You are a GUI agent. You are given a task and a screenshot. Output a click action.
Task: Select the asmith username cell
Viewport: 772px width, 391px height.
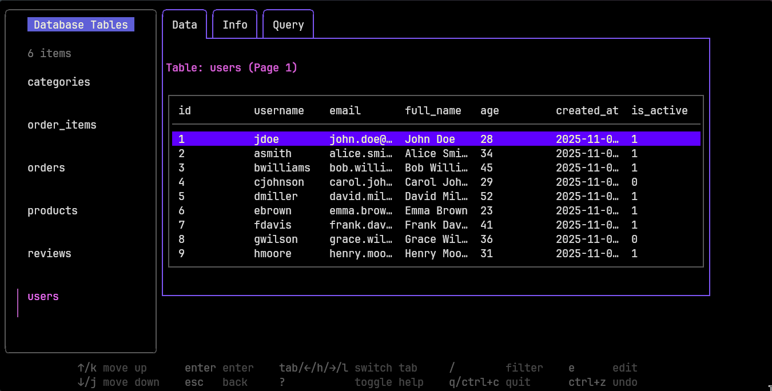coord(273,153)
